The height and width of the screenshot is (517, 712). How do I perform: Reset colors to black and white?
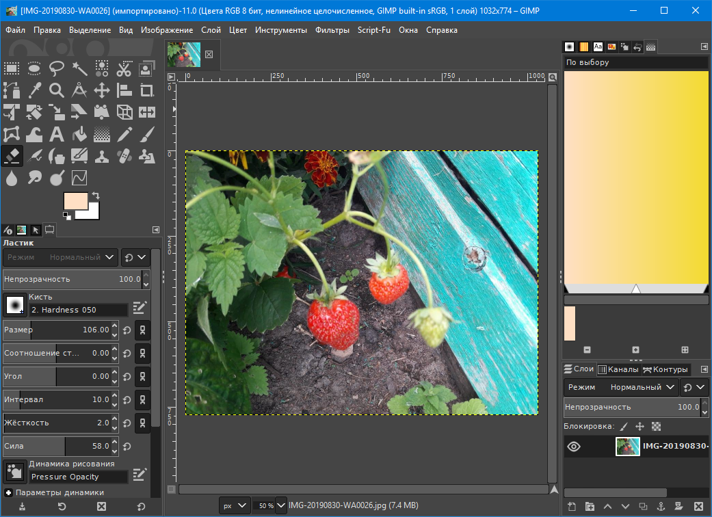(x=67, y=216)
